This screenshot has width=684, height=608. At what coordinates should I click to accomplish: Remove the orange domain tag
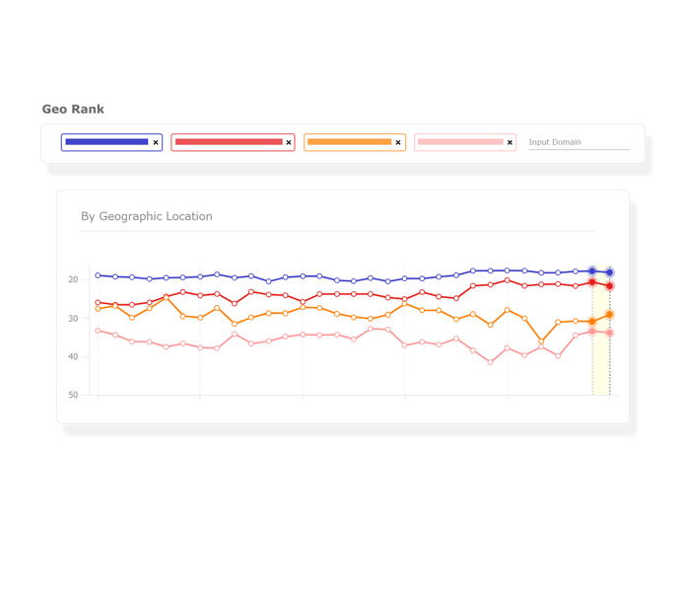click(x=398, y=142)
